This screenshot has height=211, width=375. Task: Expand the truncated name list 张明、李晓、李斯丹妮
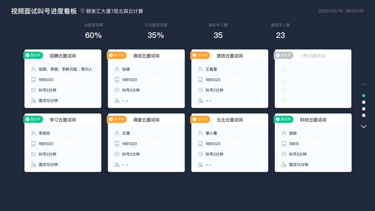coord(66,69)
